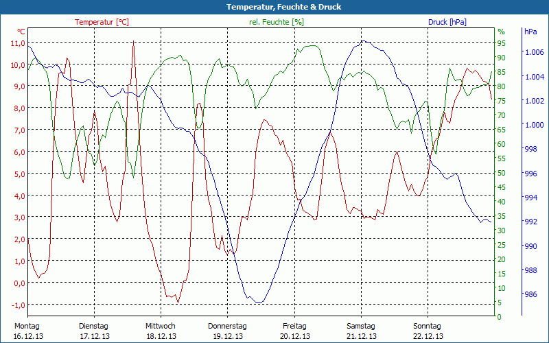Click the '5,0' temperature axis value

click(x=19, y=174)
